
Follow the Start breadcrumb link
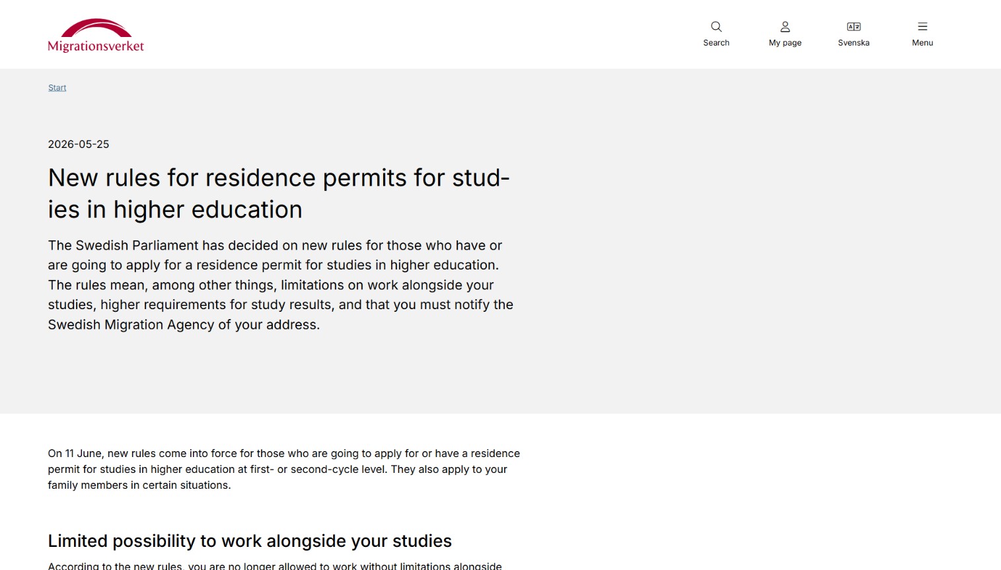(x=57, y=88)
